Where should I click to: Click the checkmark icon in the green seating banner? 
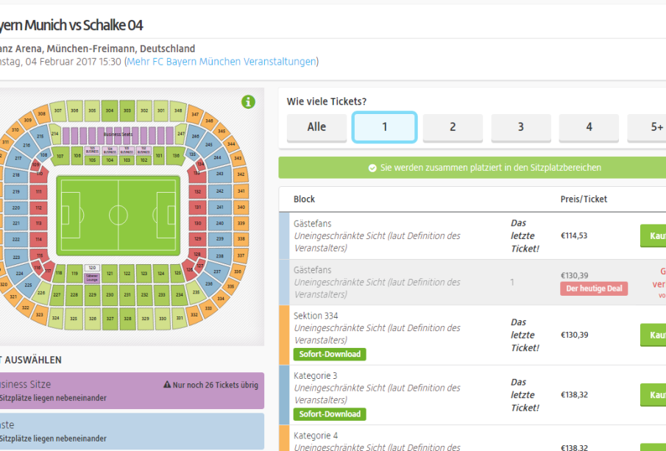point(372,168)
